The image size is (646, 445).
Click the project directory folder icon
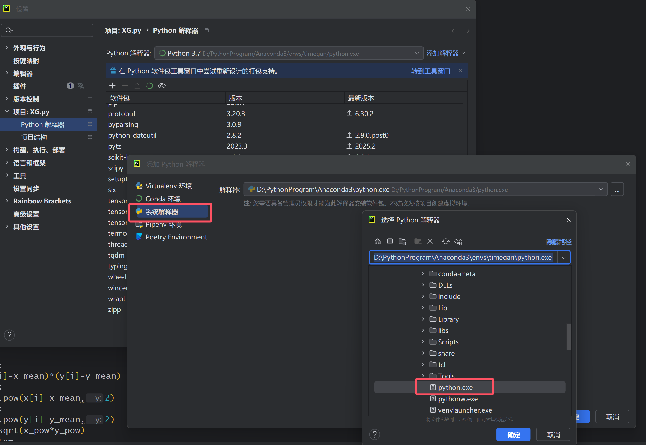(402, 242)
